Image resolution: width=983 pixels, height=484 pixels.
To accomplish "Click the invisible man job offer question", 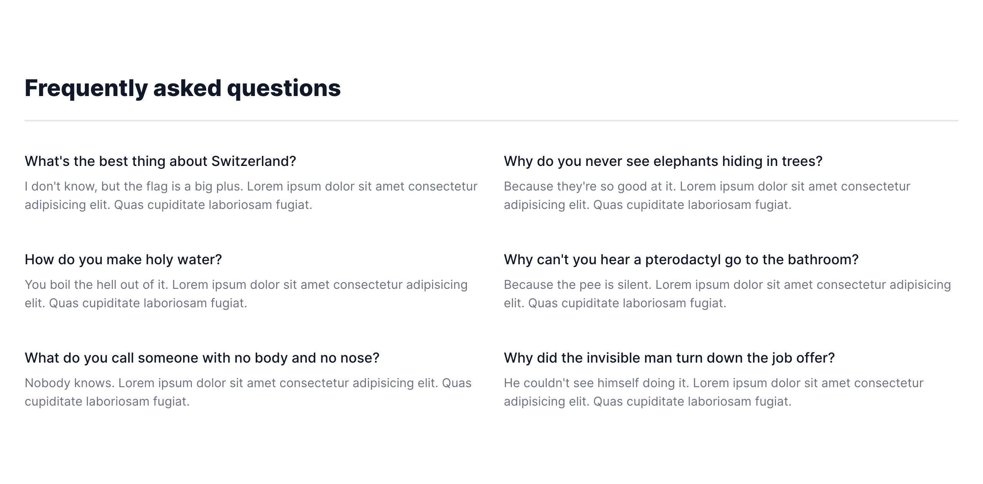I will 669,358.
